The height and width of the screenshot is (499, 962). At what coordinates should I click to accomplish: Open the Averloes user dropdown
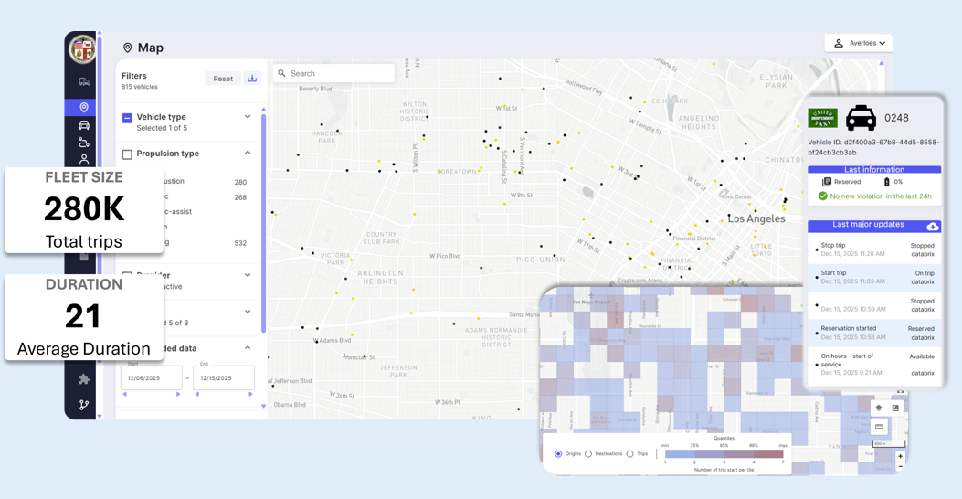pos(859,43)
